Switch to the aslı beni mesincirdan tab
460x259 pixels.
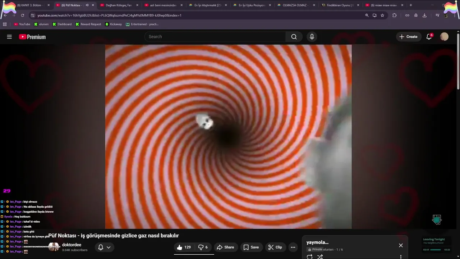(163, 5)
